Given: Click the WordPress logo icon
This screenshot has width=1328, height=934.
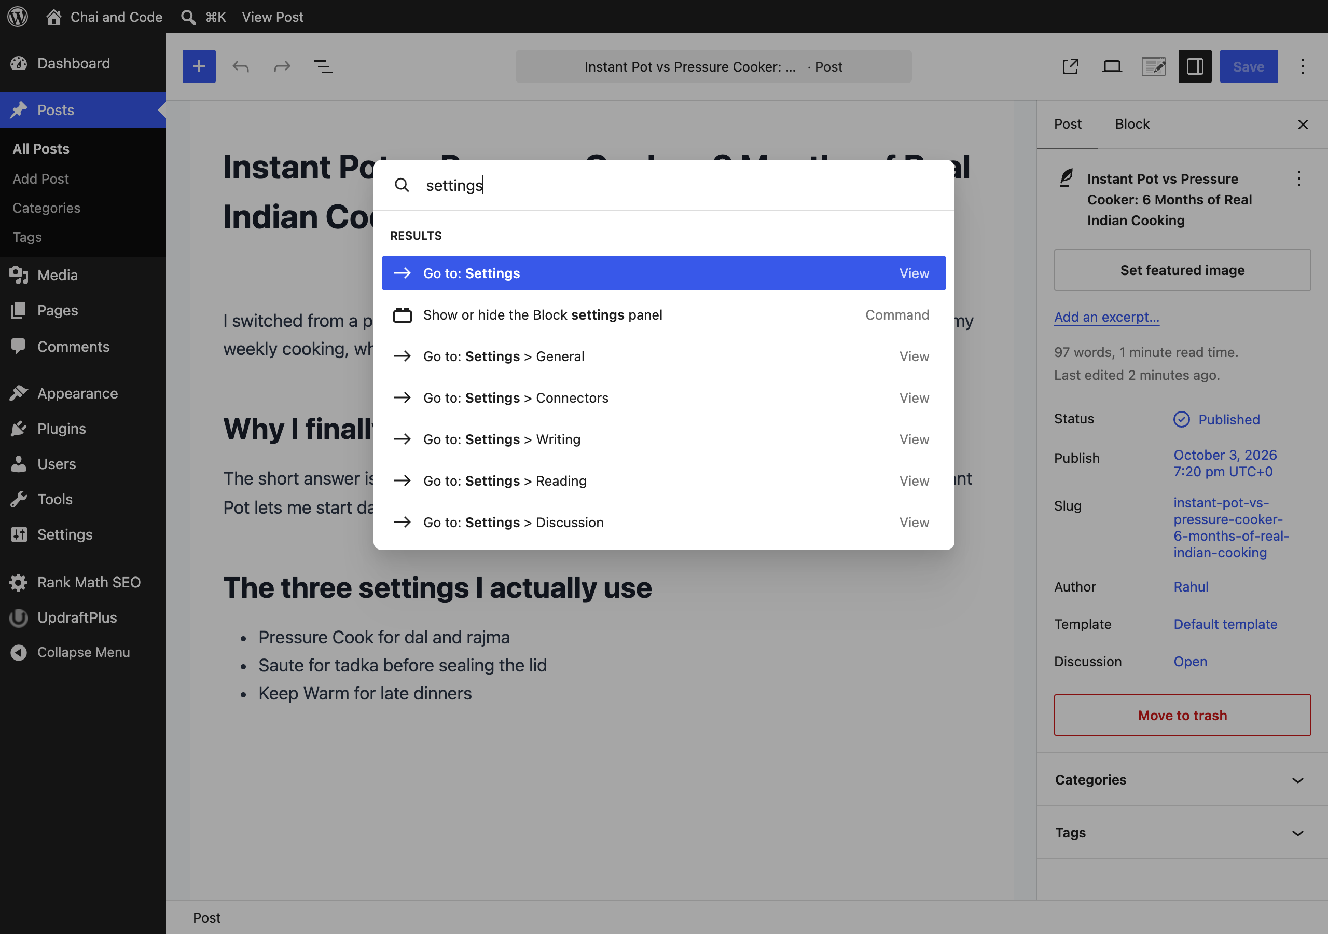Looking at the screenshot, I should click(17, 16).
